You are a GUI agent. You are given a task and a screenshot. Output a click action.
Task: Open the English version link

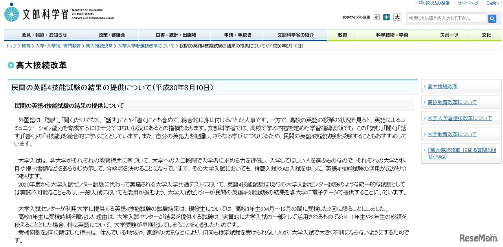coord(492,3)
